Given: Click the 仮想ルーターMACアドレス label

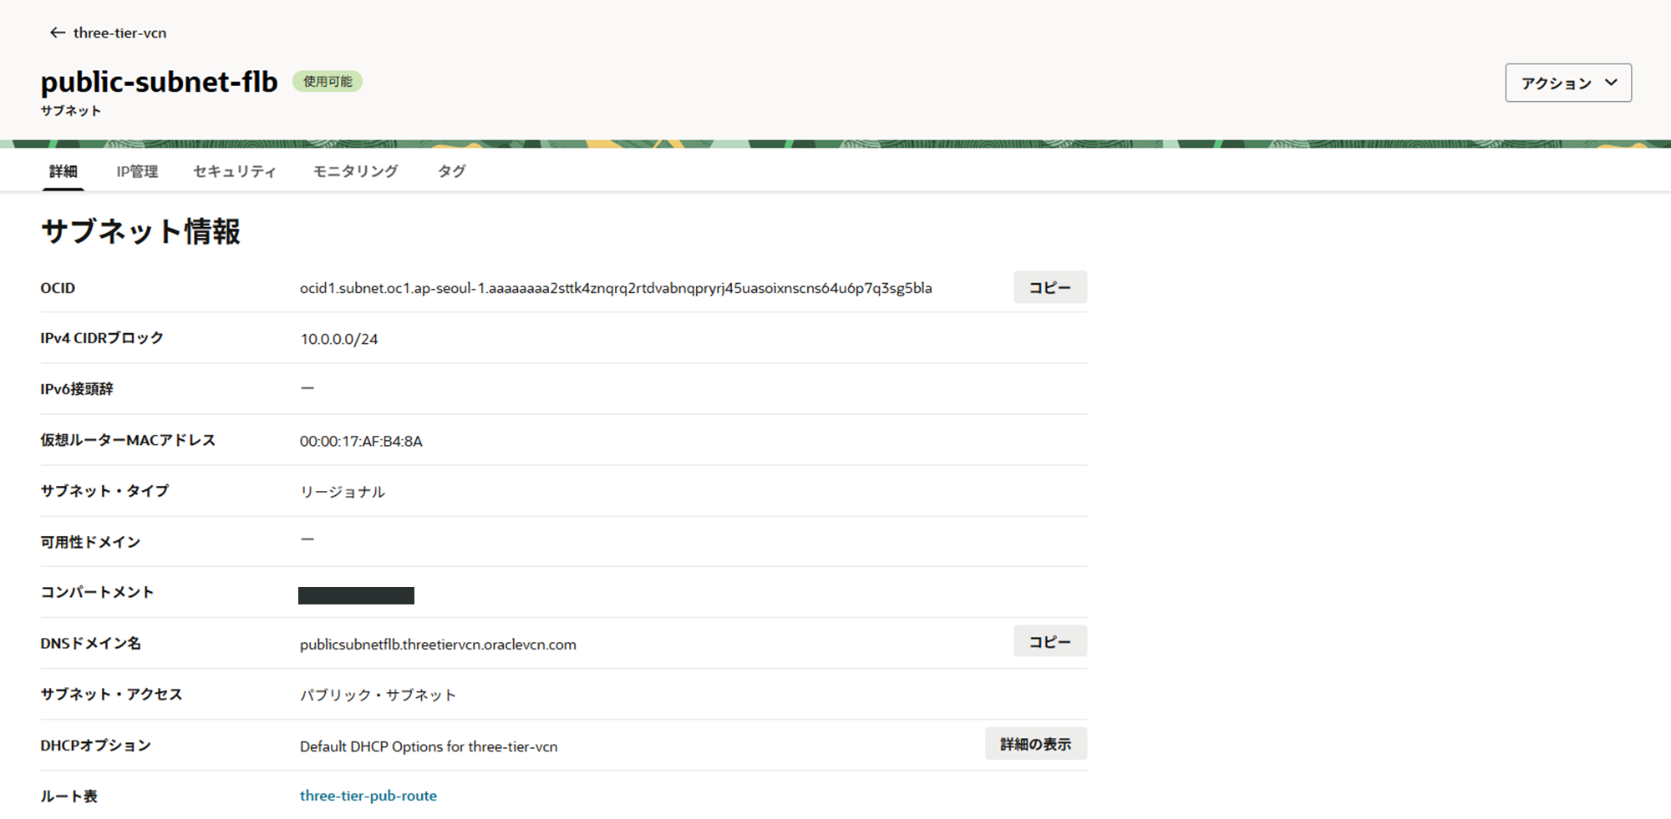Looking at the screenshot, I should coord(128,440).
